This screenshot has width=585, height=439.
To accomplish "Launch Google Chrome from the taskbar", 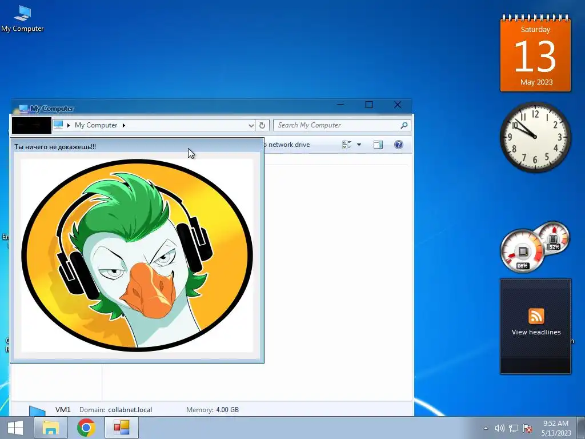I will pyautogui.click(x=86, y=428).
